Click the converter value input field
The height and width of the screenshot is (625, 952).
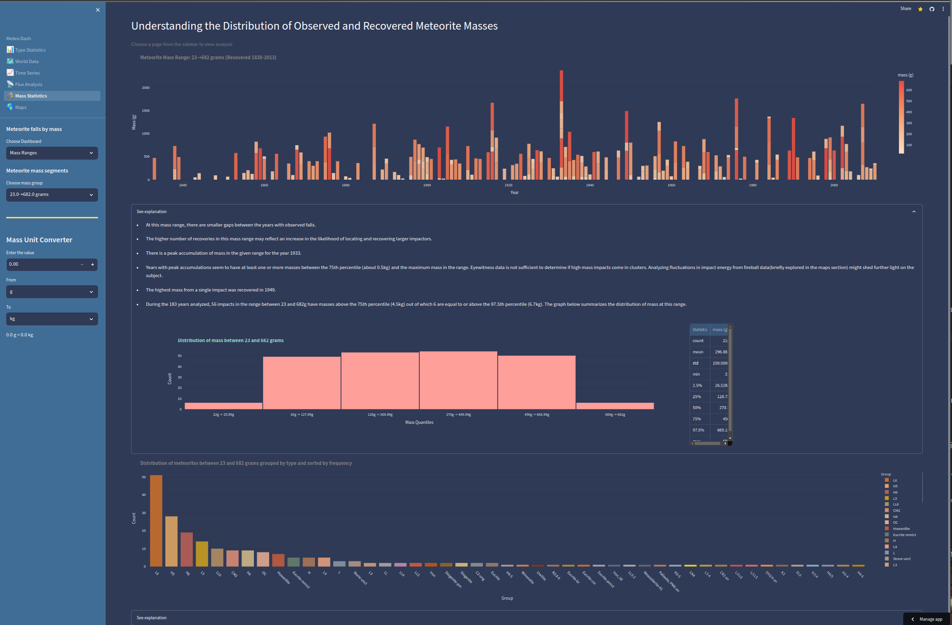coord(41,264)
